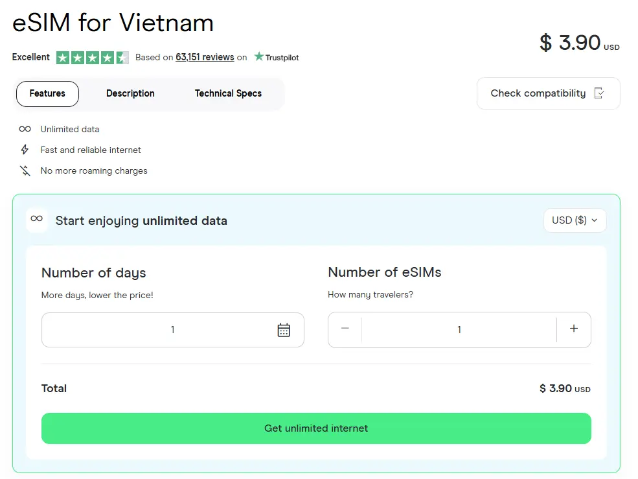
Task: Click the eSIM for Vietnam heading
Action: pos(113,23)
